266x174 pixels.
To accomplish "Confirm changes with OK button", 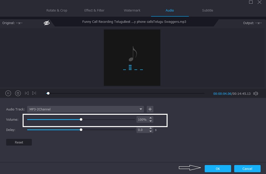I will [218, 169].
